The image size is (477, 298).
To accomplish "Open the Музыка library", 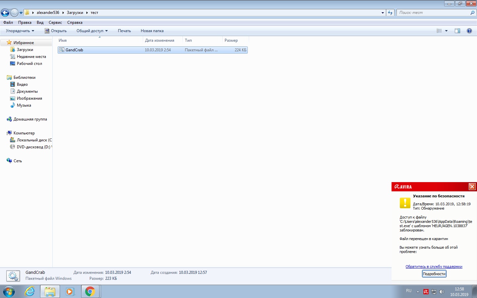I will point(24,105).
